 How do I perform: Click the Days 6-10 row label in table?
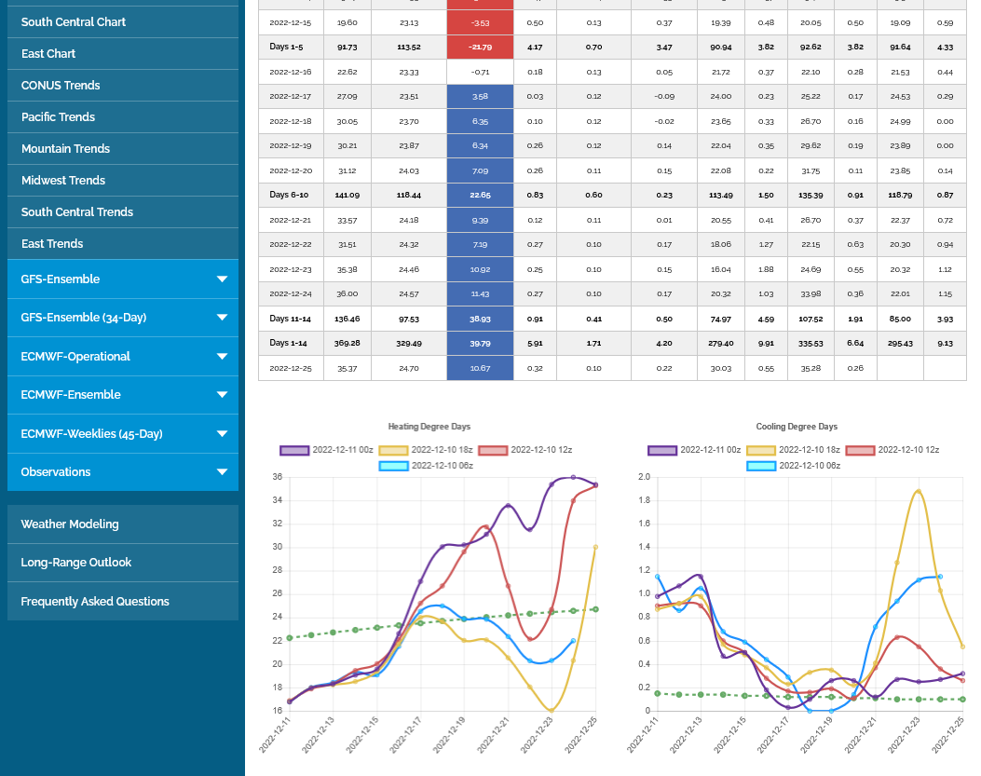pos(290,195)
